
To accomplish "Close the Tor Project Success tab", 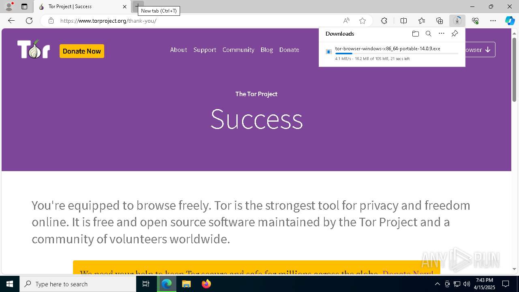I will (x=124, y=6).
